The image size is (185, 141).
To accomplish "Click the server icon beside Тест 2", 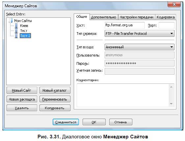I will click(16, 35).
